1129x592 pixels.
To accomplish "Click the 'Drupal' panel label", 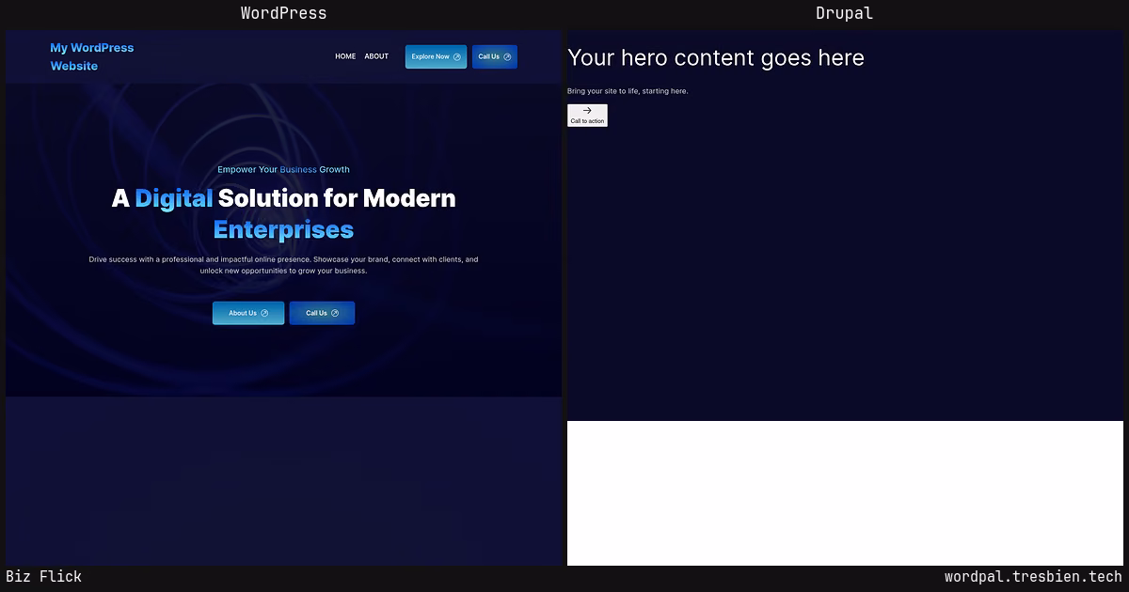I will [844, 13].
